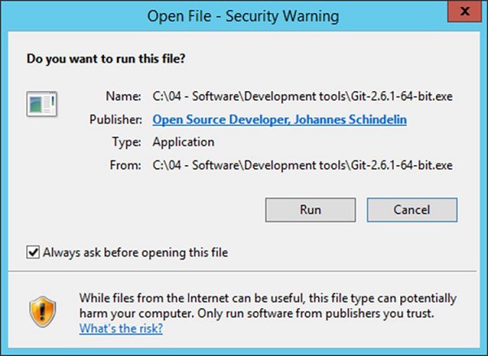Click the Type: field label
Viewport: 488px width, 356px height.
tap(128, 142)
